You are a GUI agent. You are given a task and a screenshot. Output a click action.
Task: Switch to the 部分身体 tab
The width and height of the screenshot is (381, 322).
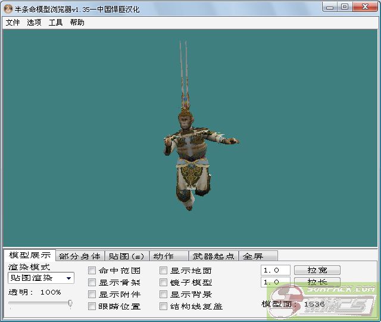pos(80,256)
